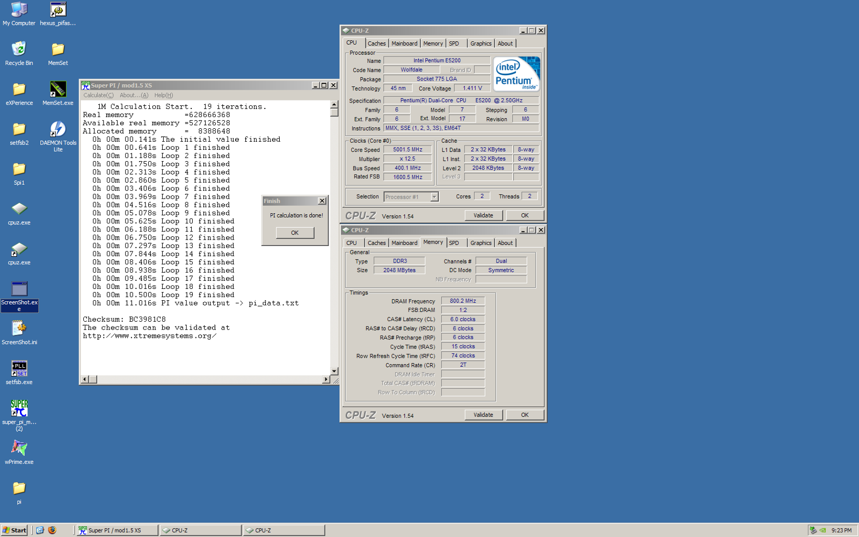Switch to Caches tab in upper CPU-Z

click(x=376, y=43)
